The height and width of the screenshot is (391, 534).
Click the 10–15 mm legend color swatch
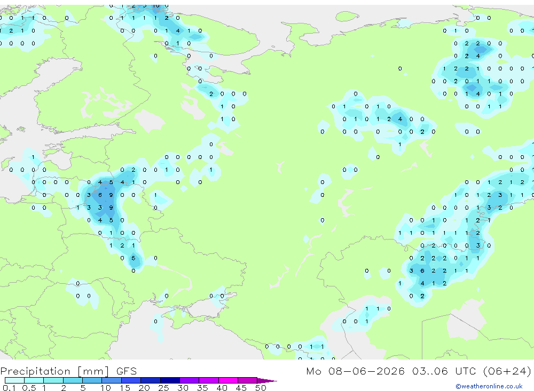(x=112, y=380)
